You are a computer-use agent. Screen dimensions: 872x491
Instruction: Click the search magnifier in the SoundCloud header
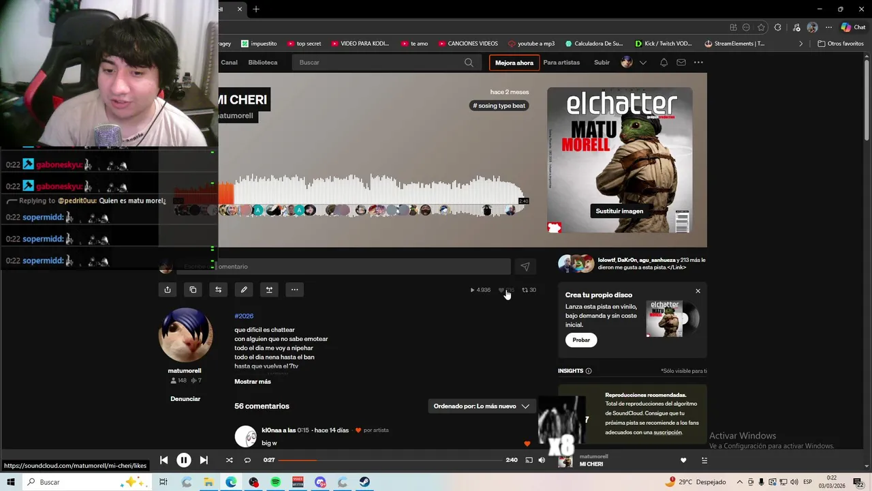pyautogui.click(x=469, y=62)
